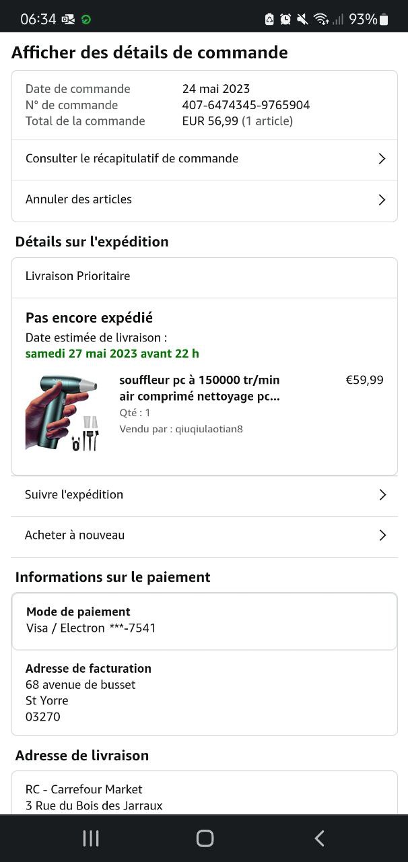The width and height of the screenshot is (408, 862).
Task: Expand Consulter le récapitulatif de commande chevron
Action: (382, 159)
